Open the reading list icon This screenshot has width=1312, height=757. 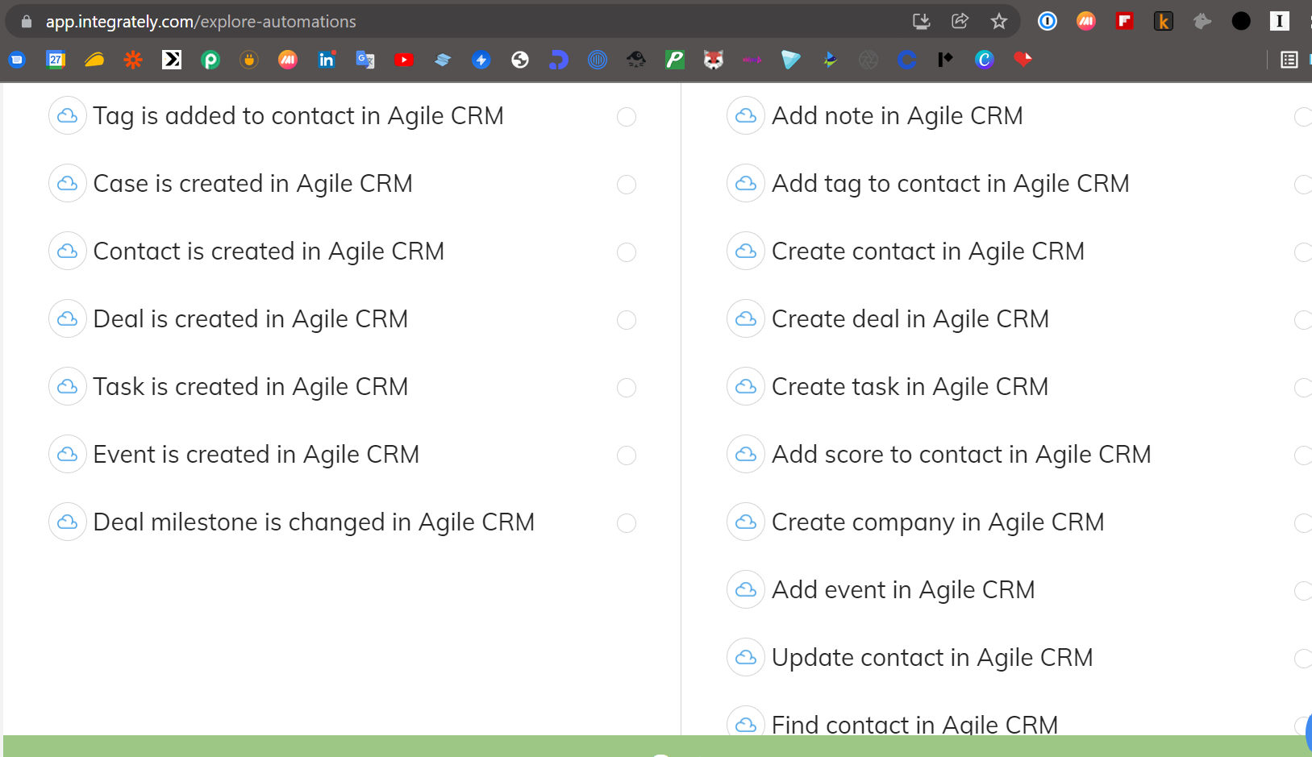(x=1289, y=60)
